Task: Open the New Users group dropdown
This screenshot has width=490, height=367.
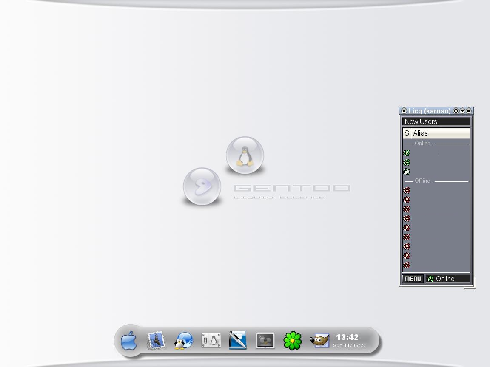Action: pos(436,122)
